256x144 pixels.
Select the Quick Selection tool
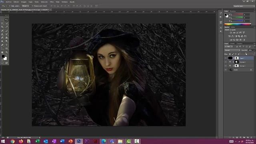coord(6,24)
